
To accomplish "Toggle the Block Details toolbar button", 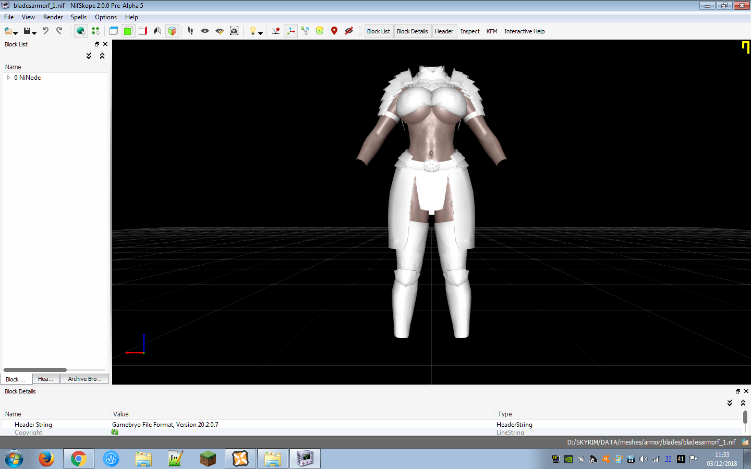I will [412, 31].
